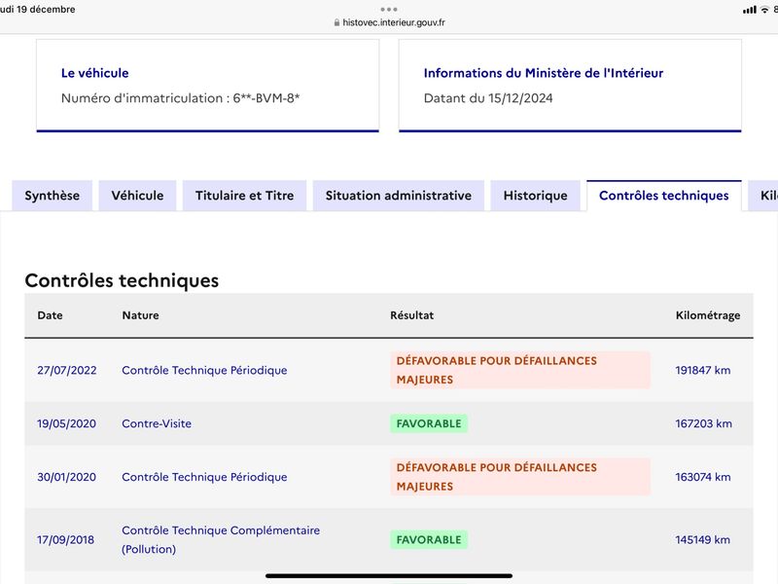
Task: Click the FAVORABLE badge on 19/05/2020 row
Action: pos(429,423)
